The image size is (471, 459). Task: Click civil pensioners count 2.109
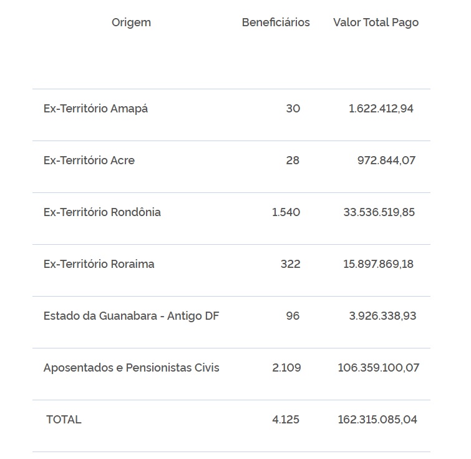pyautogui.click(x=286, y=368)
